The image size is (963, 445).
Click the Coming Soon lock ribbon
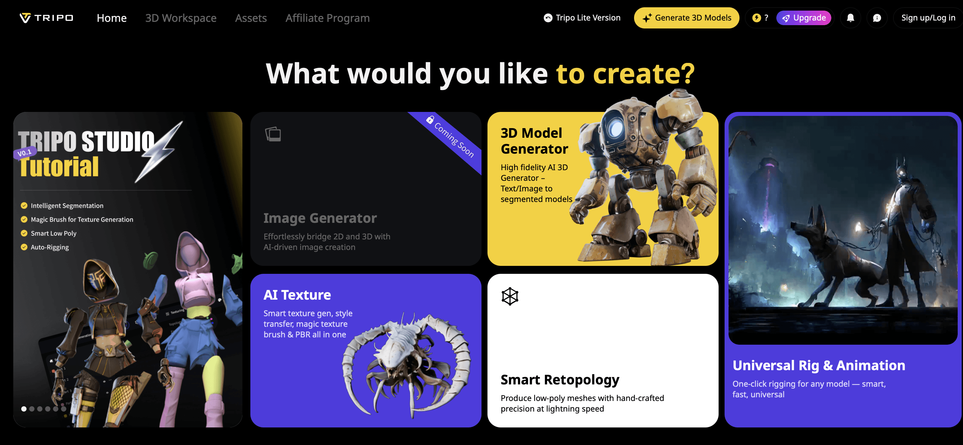click(x=450, y=136)
